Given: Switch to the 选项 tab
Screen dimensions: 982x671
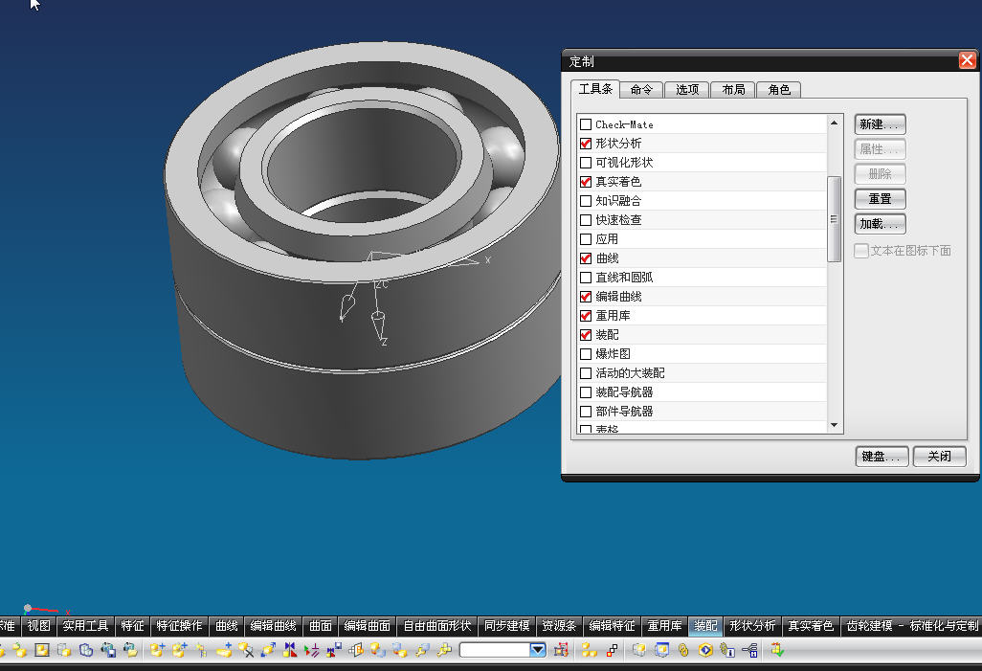Looking at the screenshot, I should pos(687,90).
